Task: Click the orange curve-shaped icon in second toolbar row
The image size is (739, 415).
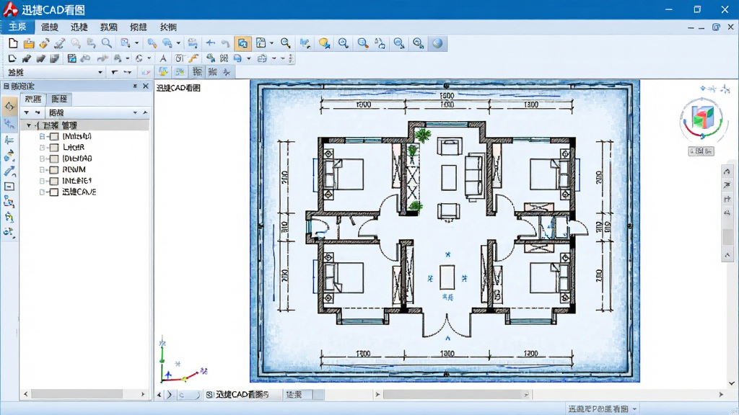Action: 193,58
